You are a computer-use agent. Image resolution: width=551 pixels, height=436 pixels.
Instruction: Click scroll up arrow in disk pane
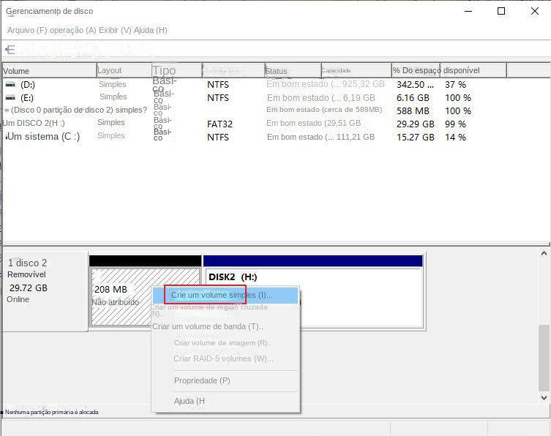coord(544,253)
